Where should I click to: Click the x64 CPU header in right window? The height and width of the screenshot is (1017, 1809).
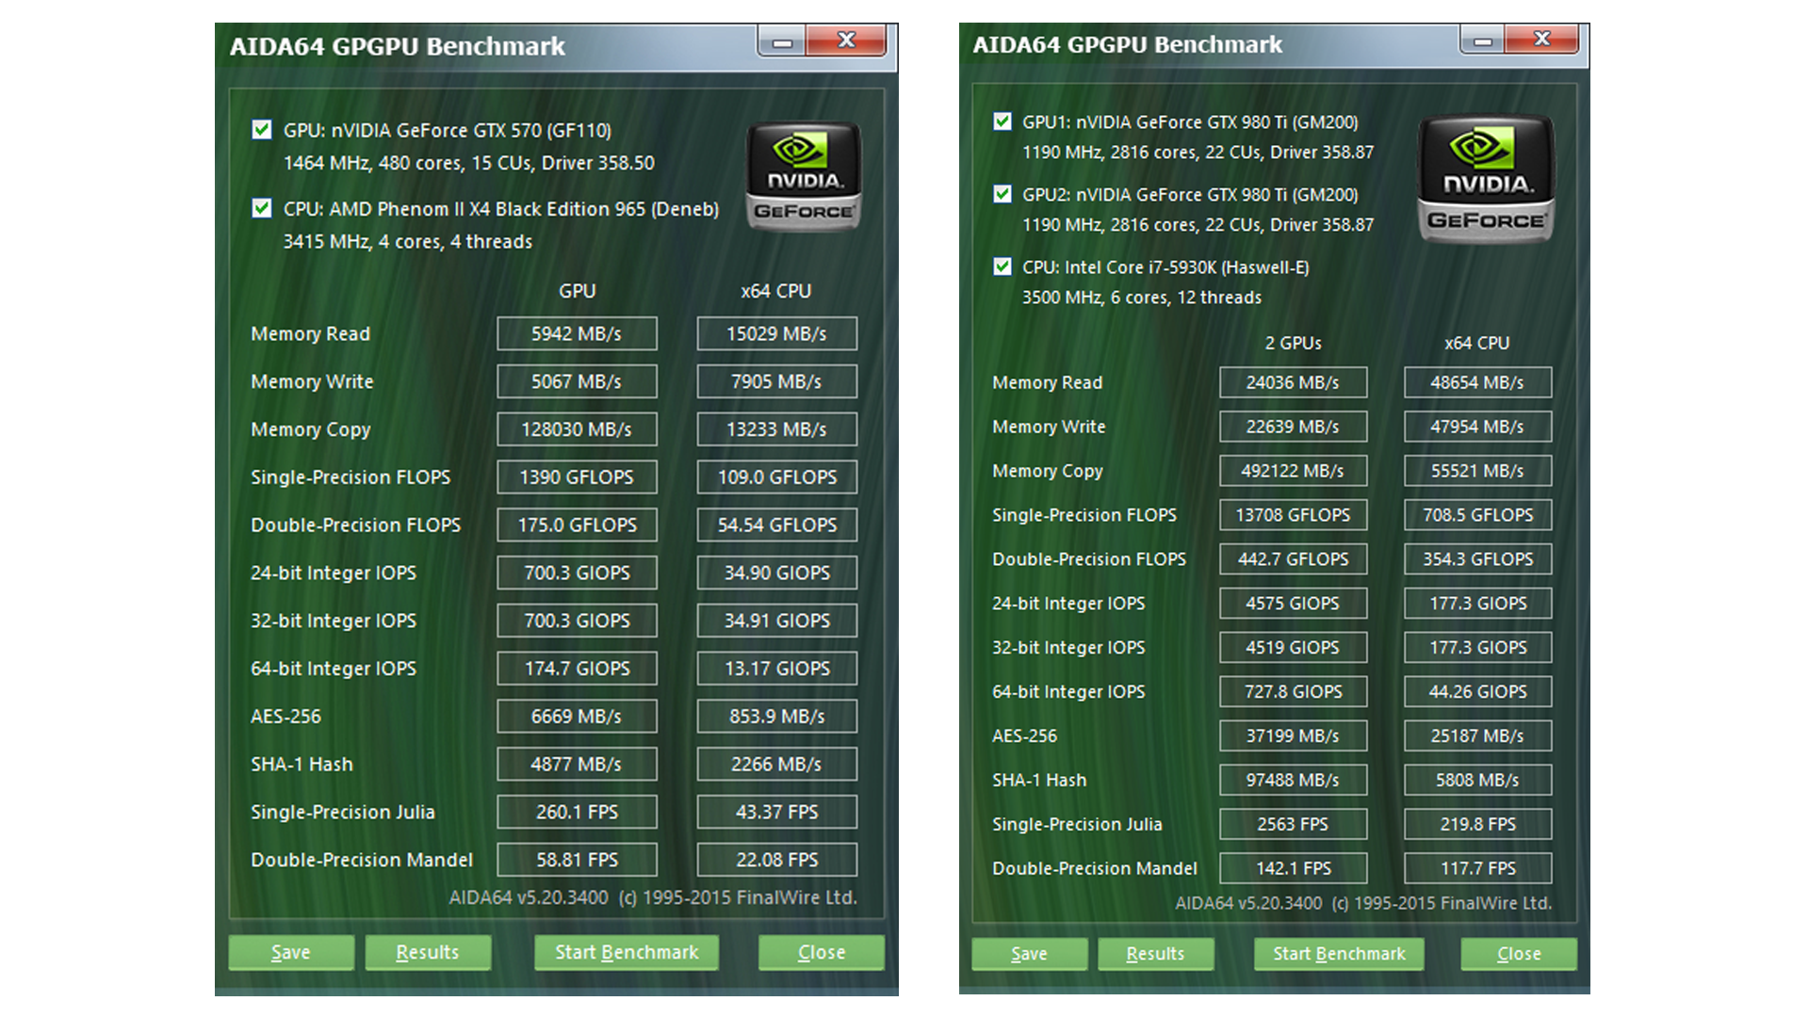1477,343
